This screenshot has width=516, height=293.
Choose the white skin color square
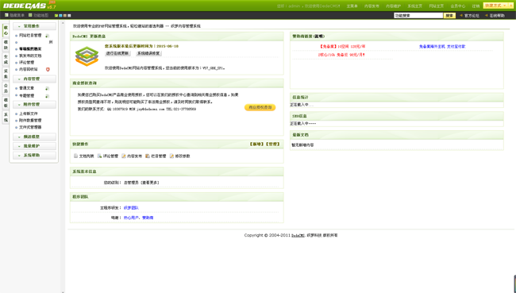click(69, 15)
